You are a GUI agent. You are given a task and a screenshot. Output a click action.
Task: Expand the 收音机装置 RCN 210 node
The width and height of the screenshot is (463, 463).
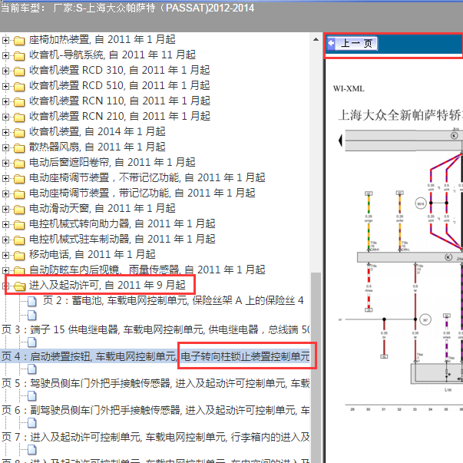(5, 117)
